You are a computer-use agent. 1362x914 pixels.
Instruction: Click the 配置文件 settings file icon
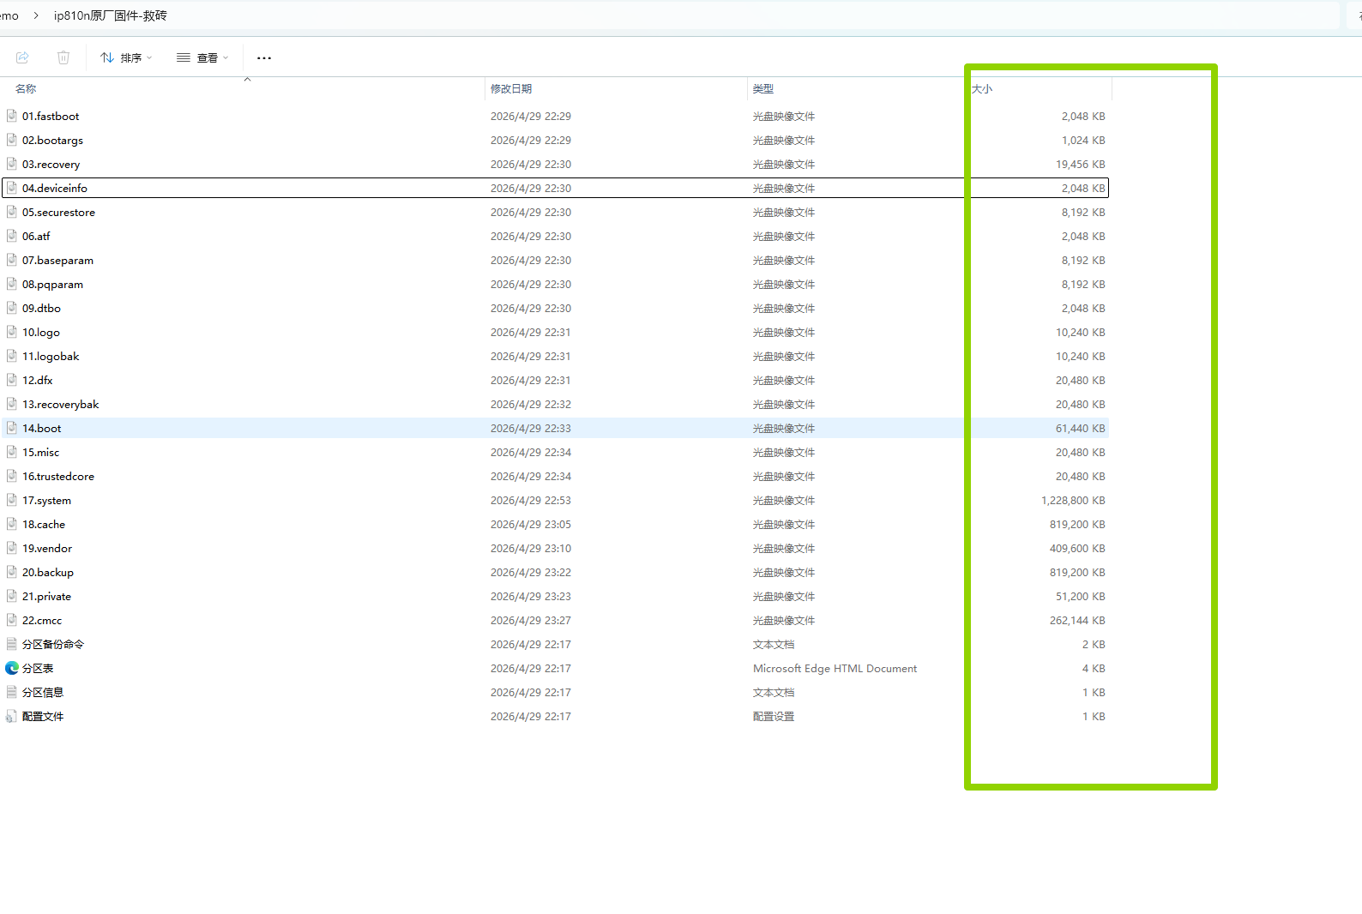point(12,716)
